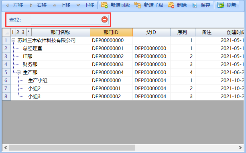The width and height of the screenshot is (246, 153).
Task: Click row header number 1
Action: coord(6,40)
